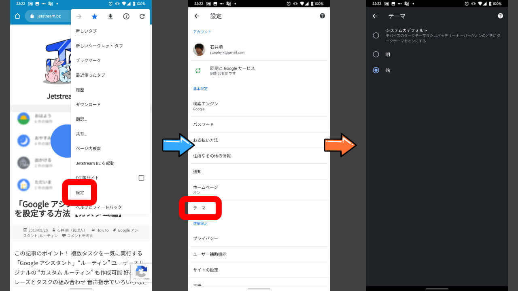Open help icon on the テーマ screen
This screenshot has width=518, height=291.
[500, 16]
